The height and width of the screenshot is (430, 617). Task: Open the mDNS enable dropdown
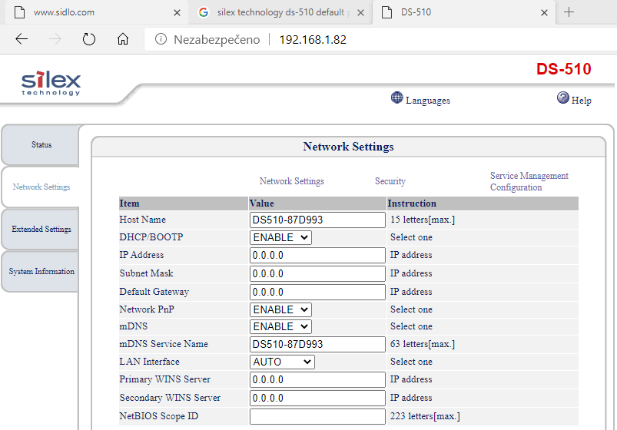[x=280, y=326]
